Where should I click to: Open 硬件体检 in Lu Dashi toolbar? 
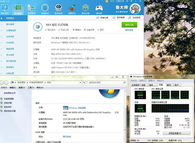pos(5,9)
